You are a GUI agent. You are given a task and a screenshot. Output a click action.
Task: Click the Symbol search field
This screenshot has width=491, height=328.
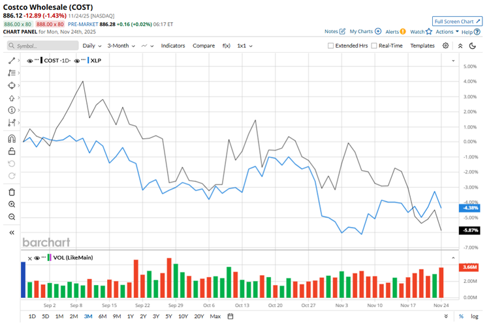(42, 46)
